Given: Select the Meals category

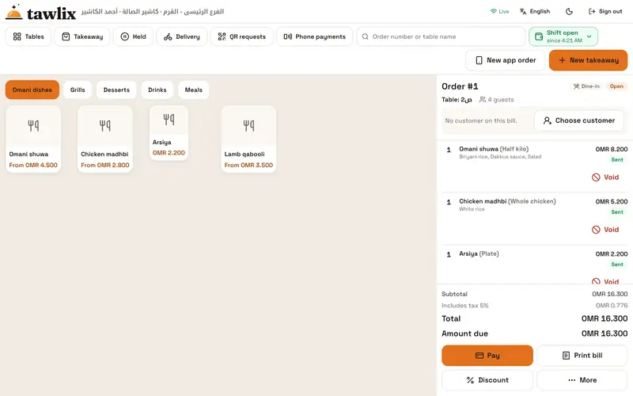Looking at the screenshot, I should 193,89.
